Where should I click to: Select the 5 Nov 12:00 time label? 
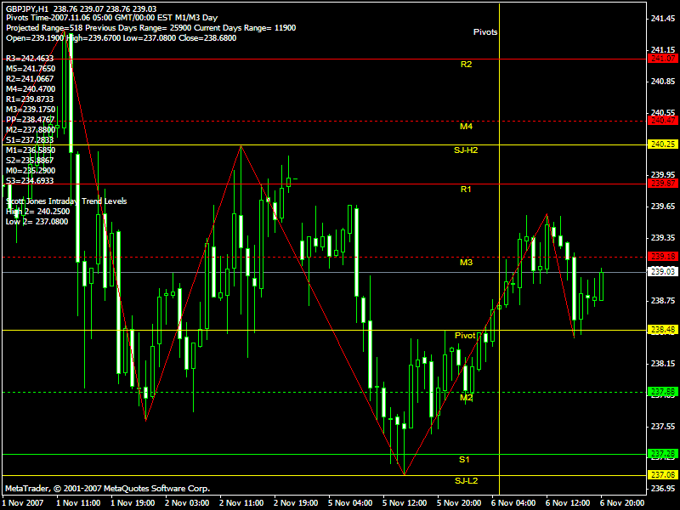coord(404,502)
